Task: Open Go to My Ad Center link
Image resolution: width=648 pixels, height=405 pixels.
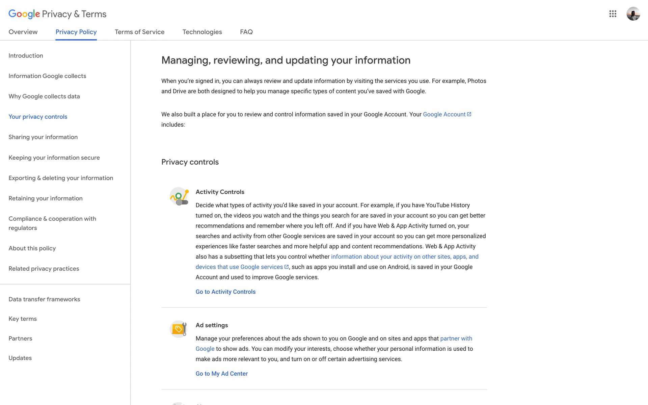Action: coord(221,374)
